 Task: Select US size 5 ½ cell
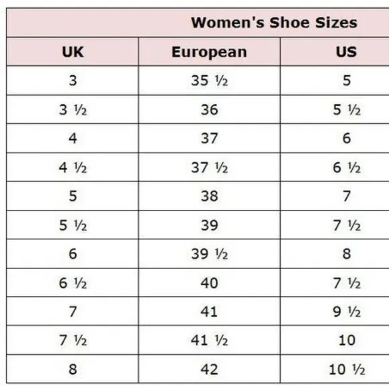click(x=335, y=110)
